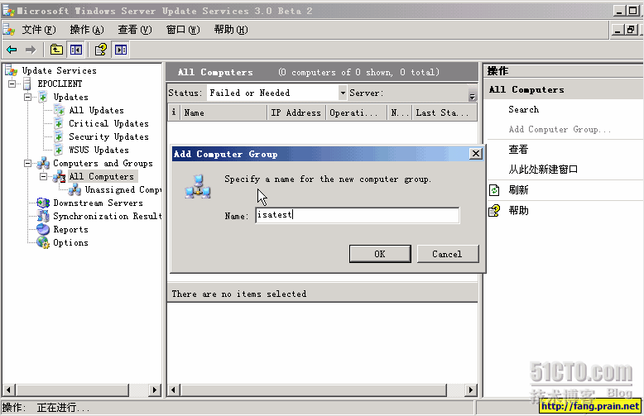Click the Update Services root icon
The width and height of the screenshot is (644, 416).
pos(12,70)
